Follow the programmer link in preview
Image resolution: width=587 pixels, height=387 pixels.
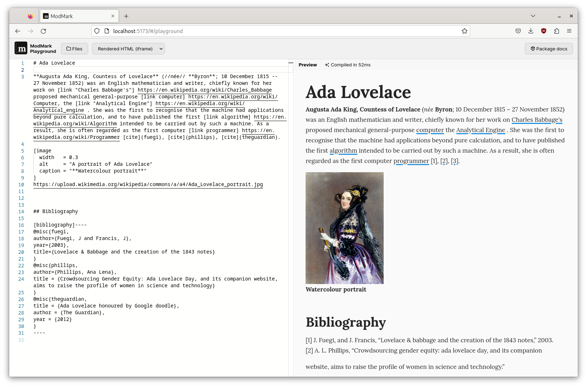pyautogui.click(x=411, y=161)
